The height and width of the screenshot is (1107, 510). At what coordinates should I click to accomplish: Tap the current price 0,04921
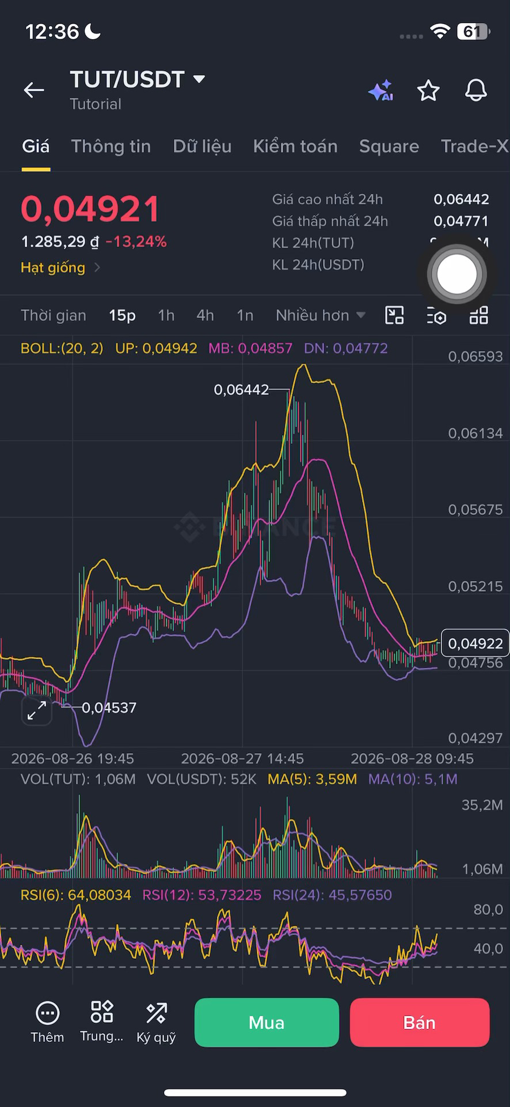point(90,209)
